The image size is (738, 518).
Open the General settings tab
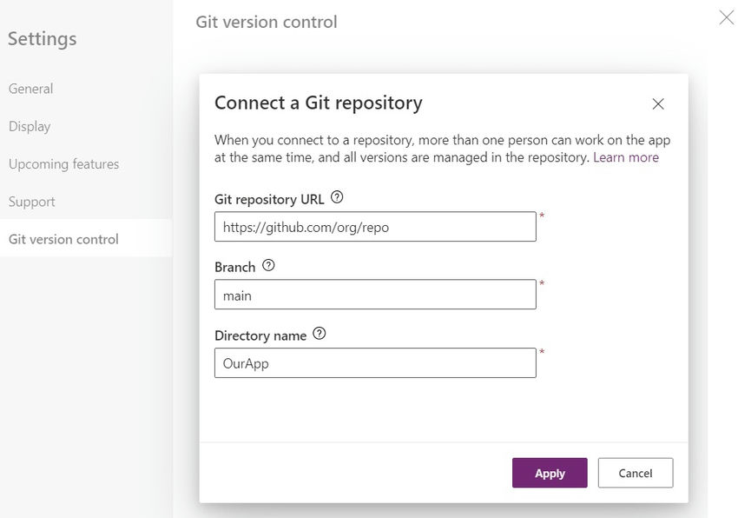[x=31, y=89]
